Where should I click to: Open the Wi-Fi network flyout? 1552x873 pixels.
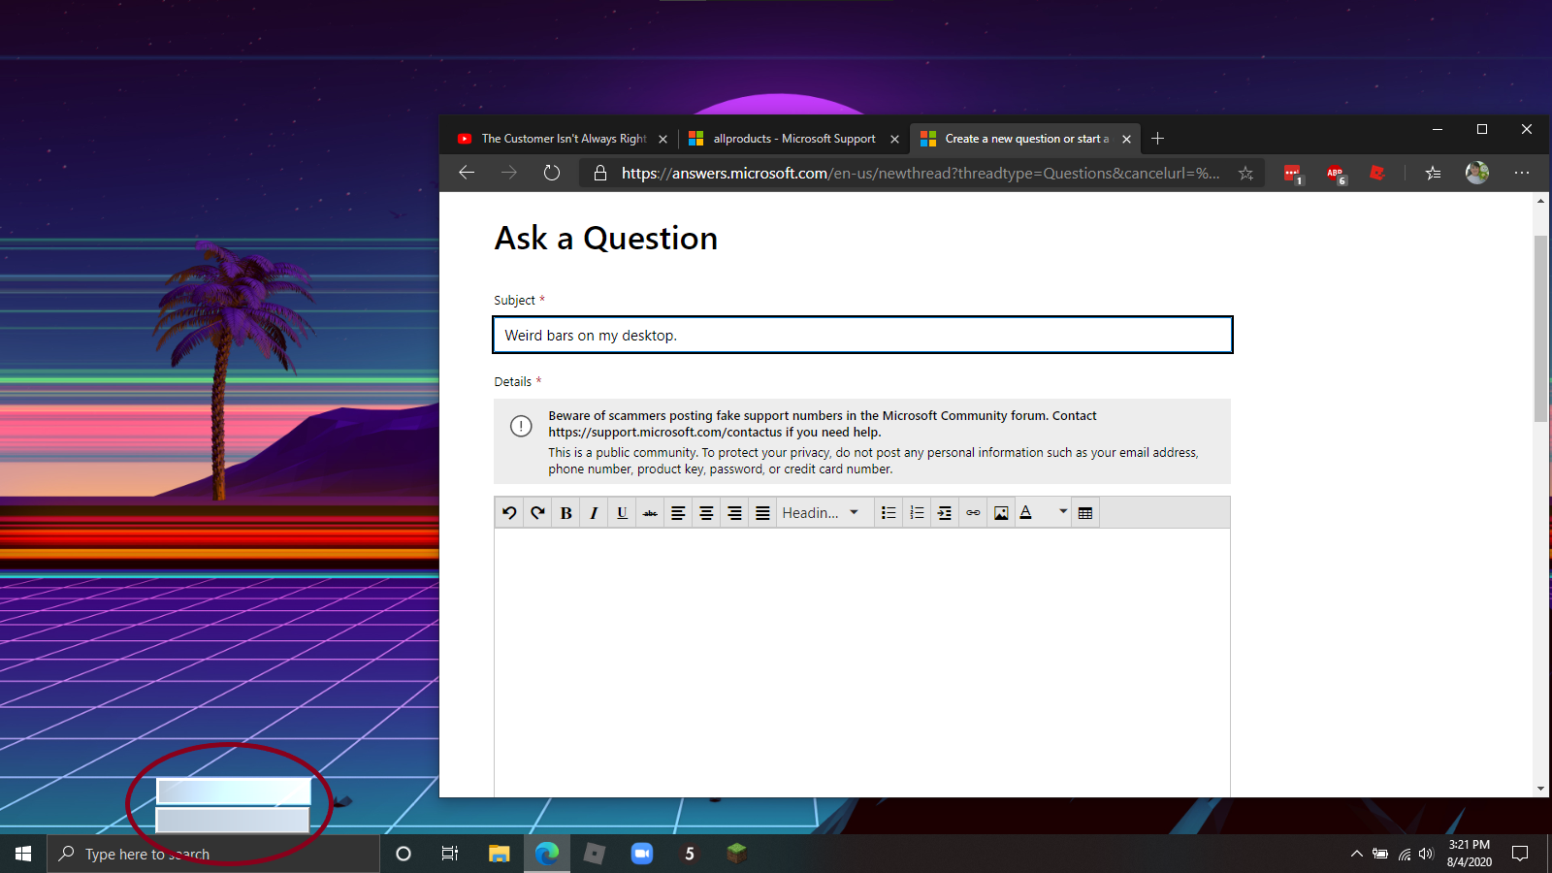pyautogui.click(x=1404, y=854)
